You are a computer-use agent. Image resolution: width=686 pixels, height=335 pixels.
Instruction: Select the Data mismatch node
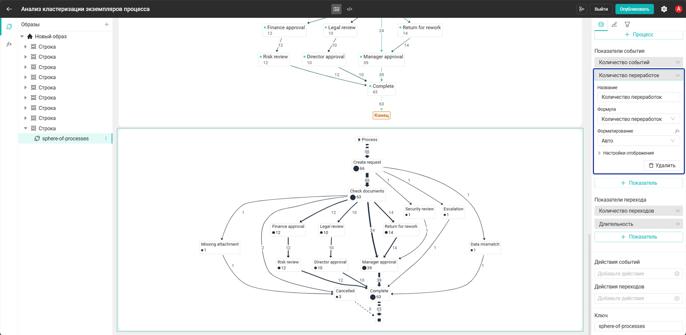tap(485, 247)
